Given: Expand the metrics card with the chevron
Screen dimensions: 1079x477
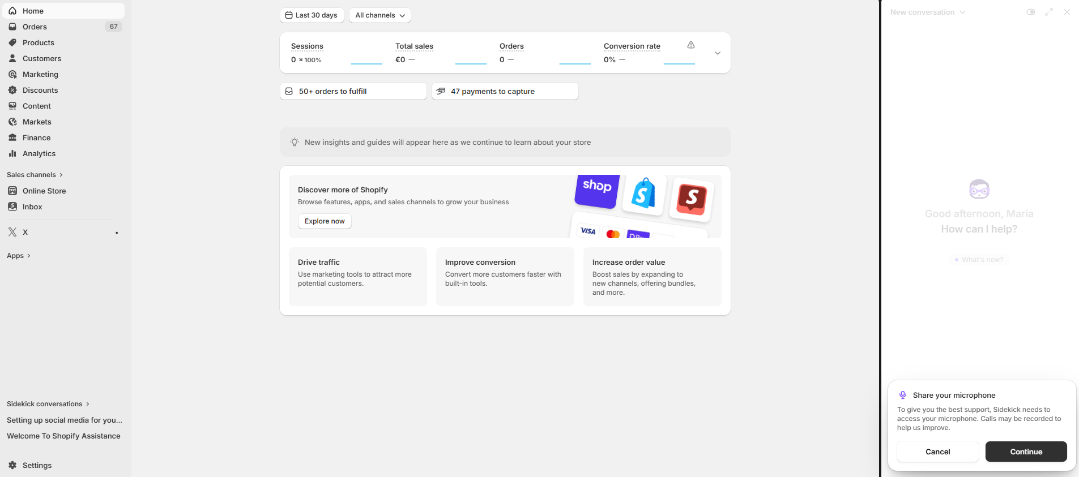Looking at the screenshot, I should 718,53.
